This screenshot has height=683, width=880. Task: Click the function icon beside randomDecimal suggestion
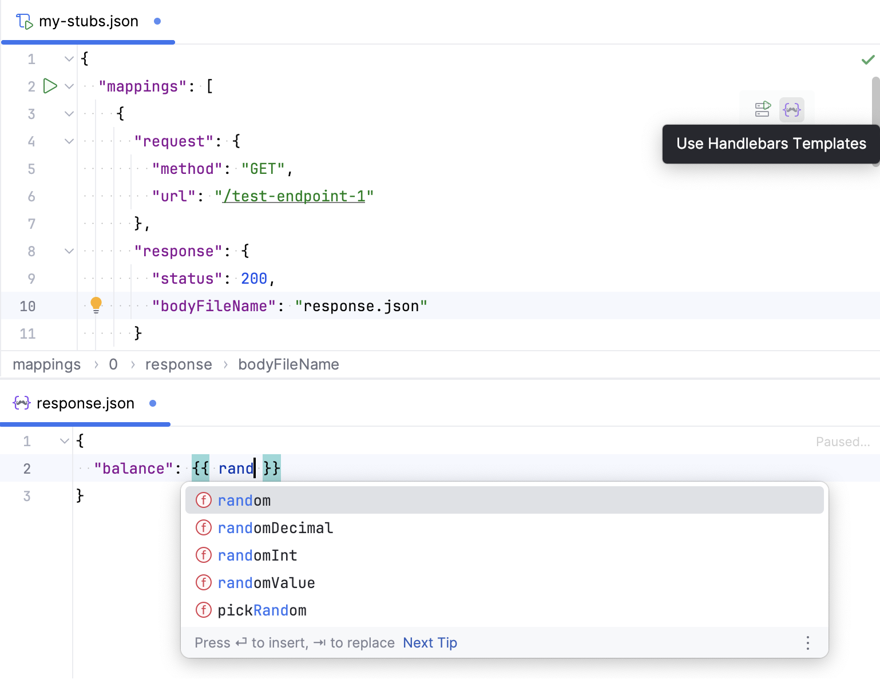(x=204, y=527)
